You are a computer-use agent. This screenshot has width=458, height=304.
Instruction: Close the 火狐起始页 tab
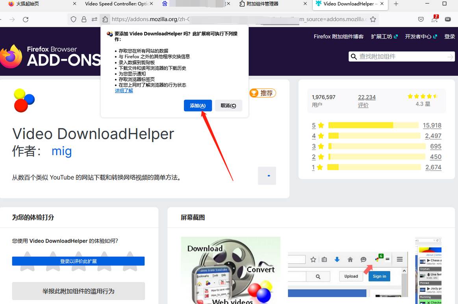click(x=74, y=4)
